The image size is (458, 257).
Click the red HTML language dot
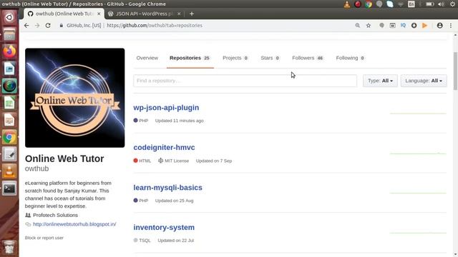click(135, 160)
